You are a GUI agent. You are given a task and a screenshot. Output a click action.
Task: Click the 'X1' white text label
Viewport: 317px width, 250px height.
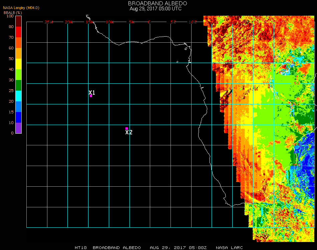92,92
